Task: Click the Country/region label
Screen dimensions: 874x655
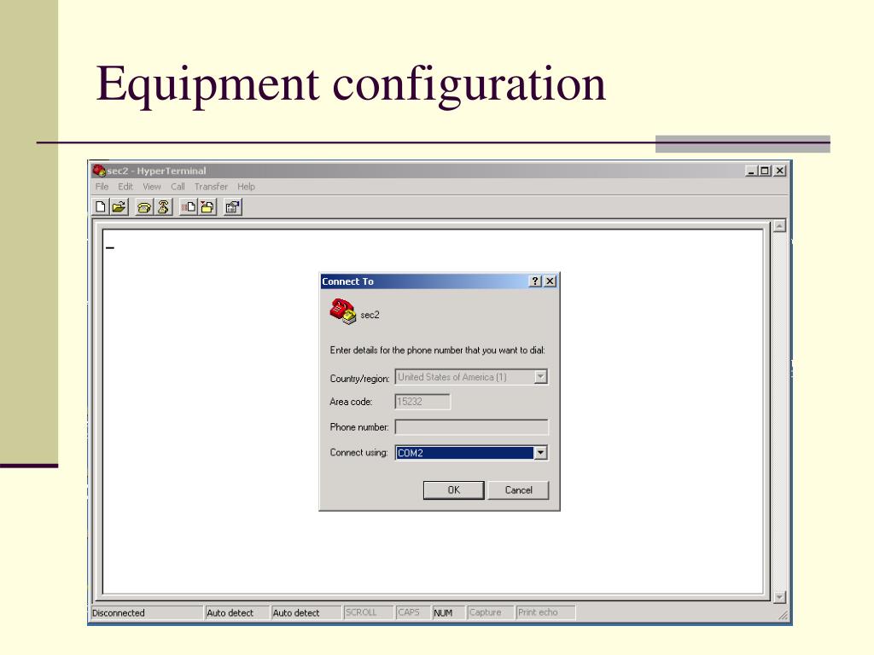Action: click(x=359, y=379)
